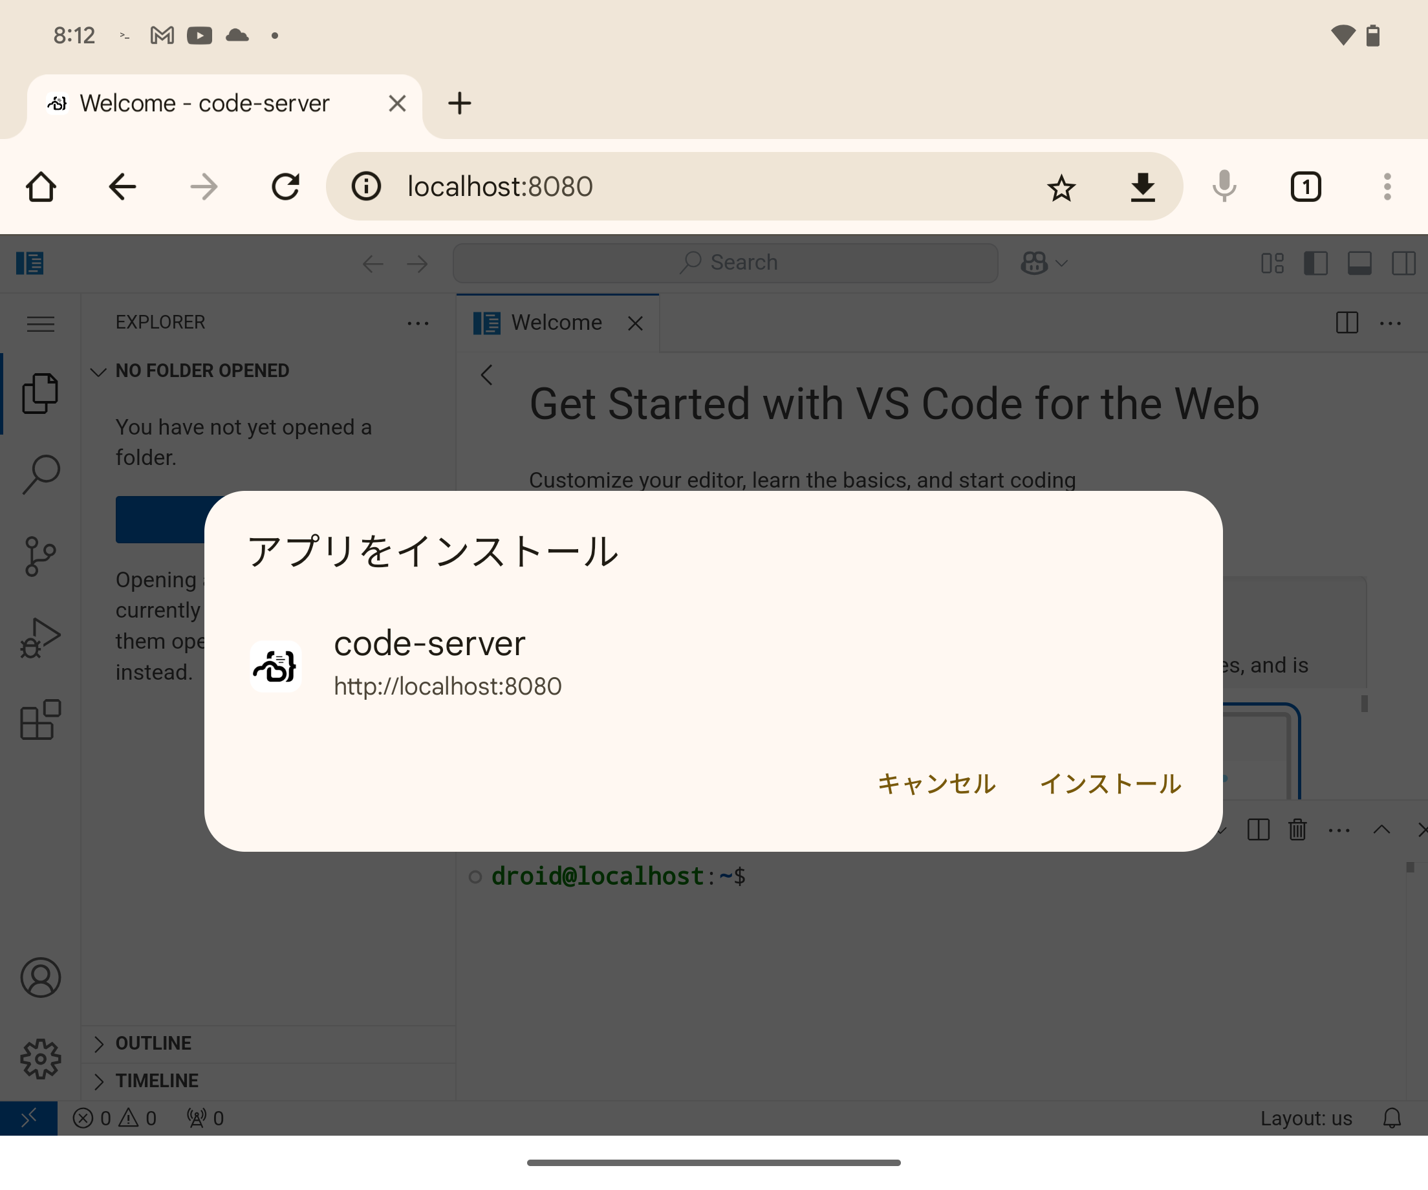Open the Source Control sidebar icon
The height and width of the screenshot is (1190, 1428).
(40, 556)
